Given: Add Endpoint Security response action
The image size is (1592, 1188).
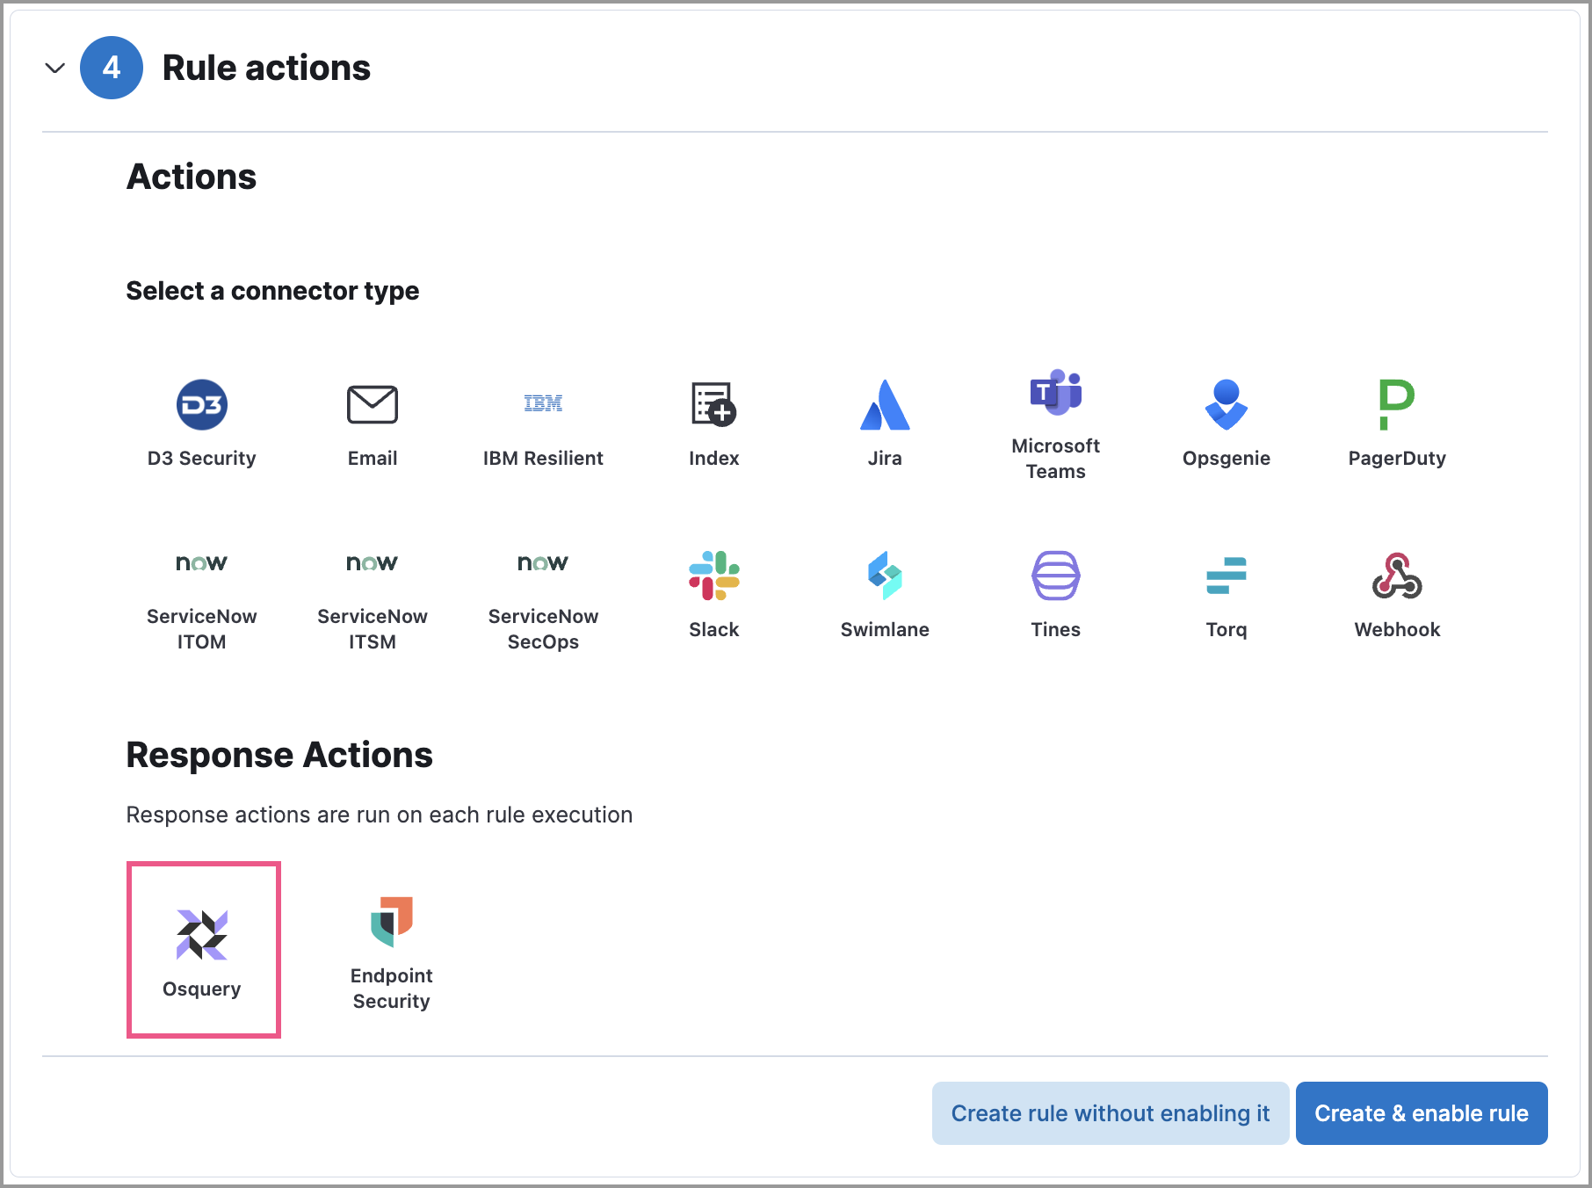Looking at the screenshot, I should click(391, 950).
